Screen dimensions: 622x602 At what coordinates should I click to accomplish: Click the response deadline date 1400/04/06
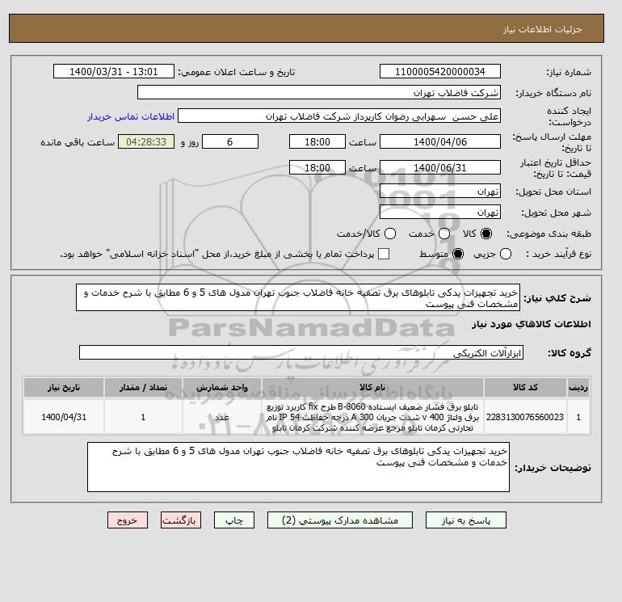tap(440, 141)
